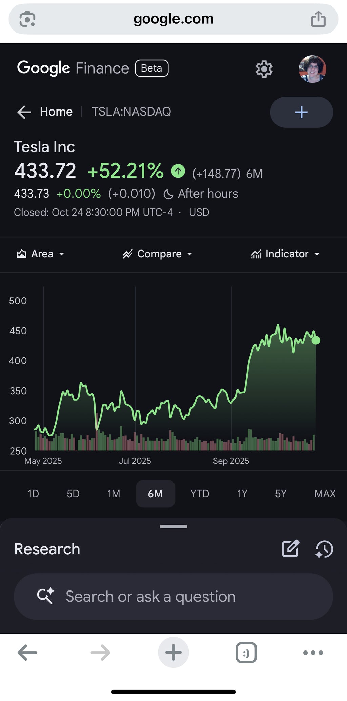Expand the Indicator dropdown
This screenshot has width=347, height=701.
click(x=285, y=254)
